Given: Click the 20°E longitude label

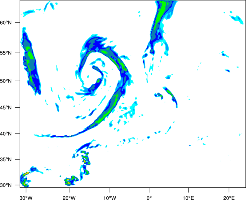Looking at the screenshot, I should [x=229, y=198].
